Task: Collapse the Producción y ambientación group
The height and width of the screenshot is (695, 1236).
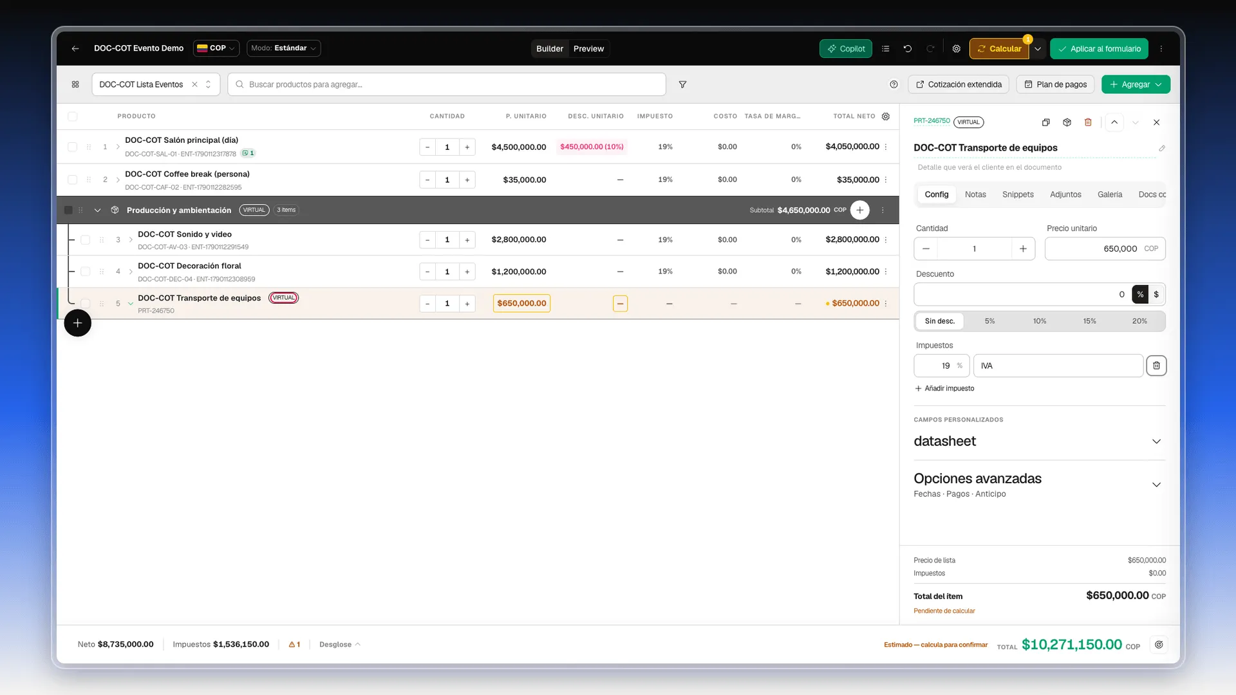Action: point(97,210)
